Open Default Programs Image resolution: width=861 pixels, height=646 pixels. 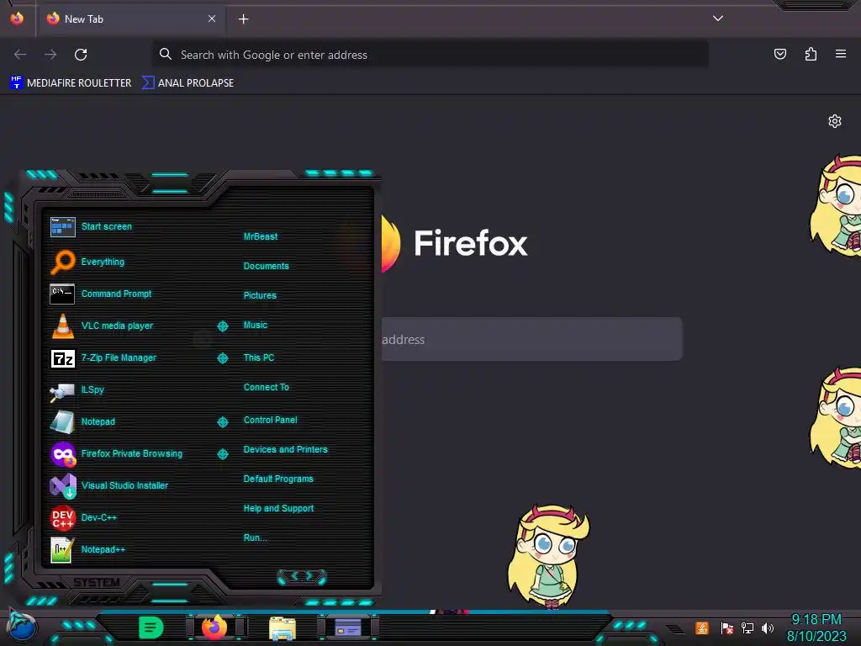pyautogui.click(x=277, y=479)
